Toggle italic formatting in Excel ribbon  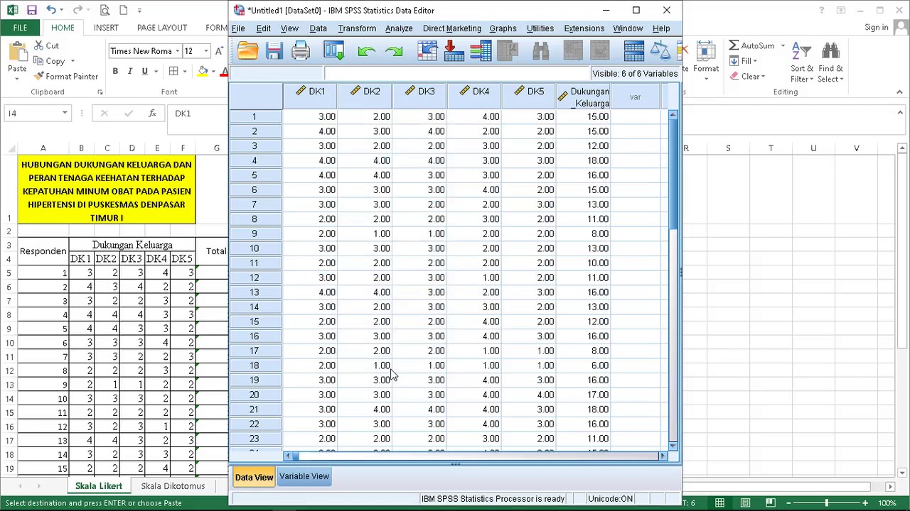tap(130, 71)
